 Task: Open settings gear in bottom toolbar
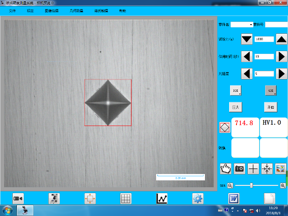[198, 198]
